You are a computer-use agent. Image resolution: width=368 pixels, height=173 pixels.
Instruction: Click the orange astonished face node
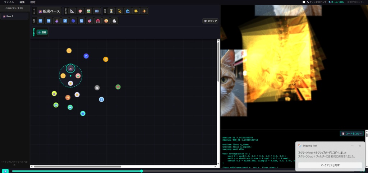(x=68, y=97)
